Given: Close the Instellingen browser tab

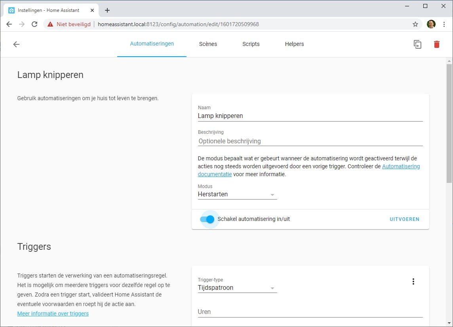Looking at the screenshot, I should coord(92,10).
